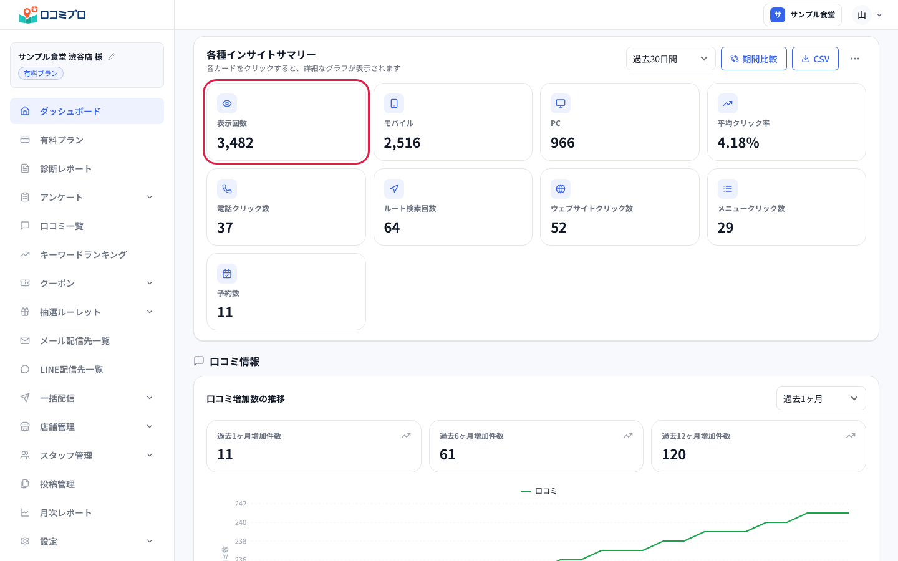Expand the 一括配信 sidebar menu
The width and height of the screenshot is (898, 561).
87,398
